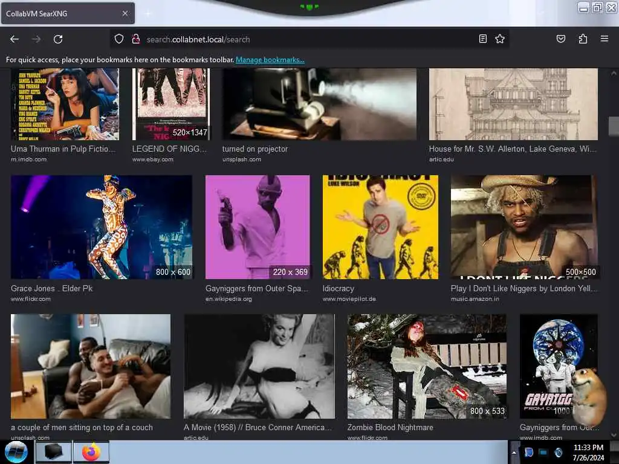Open the clock showing 11:33 PM
Image resolution: width=619 pixels, height=464 pixels.
pos(588,453)
